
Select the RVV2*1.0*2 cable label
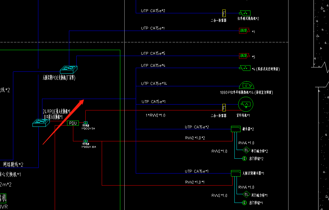195,138
